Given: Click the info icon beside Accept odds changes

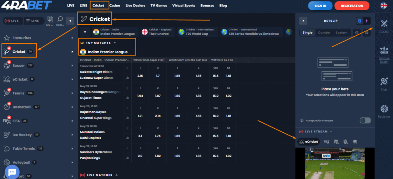Looking at the screenshot, I should (302, 120).
